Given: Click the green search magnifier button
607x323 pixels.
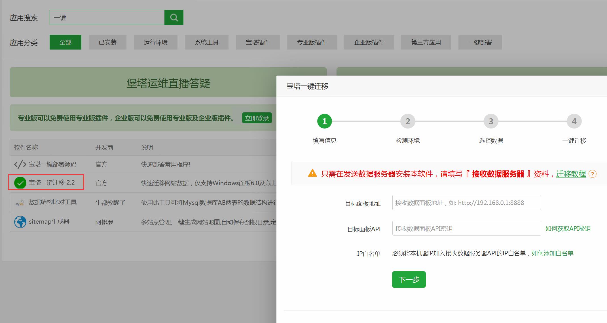Looking at the screenshot, I should coord(174,18).
